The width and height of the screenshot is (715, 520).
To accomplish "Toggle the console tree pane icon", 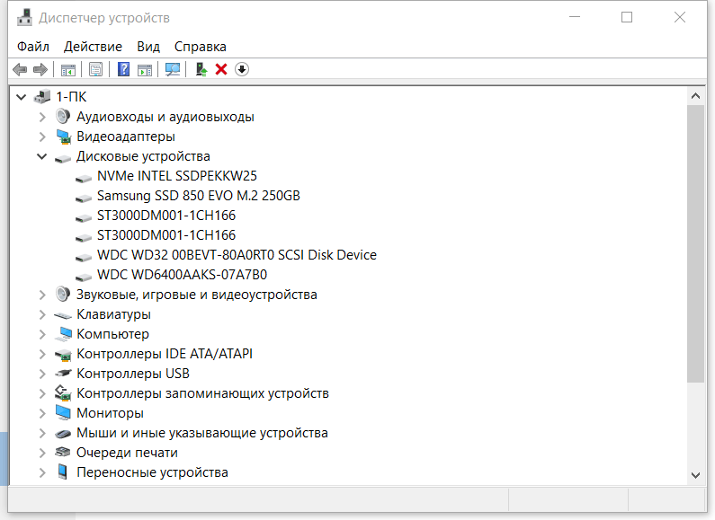I will click(68, 70).
